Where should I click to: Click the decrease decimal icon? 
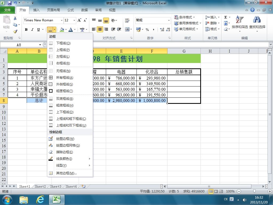coord(168,29)
